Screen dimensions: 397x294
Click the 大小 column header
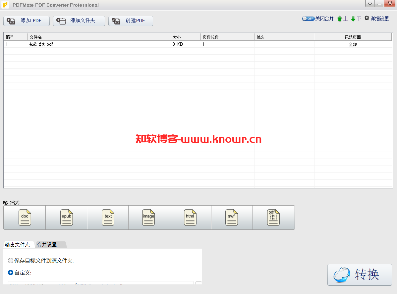pos(186,37)
